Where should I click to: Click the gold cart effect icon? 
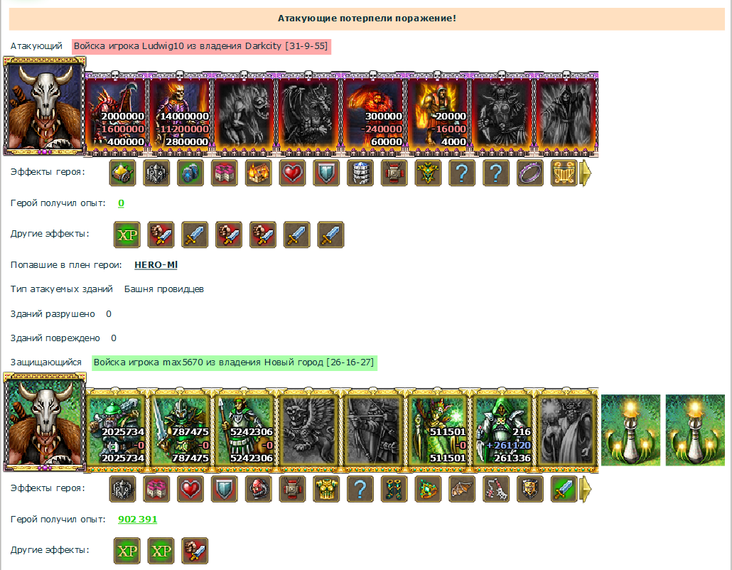click(x=122, y=173)
